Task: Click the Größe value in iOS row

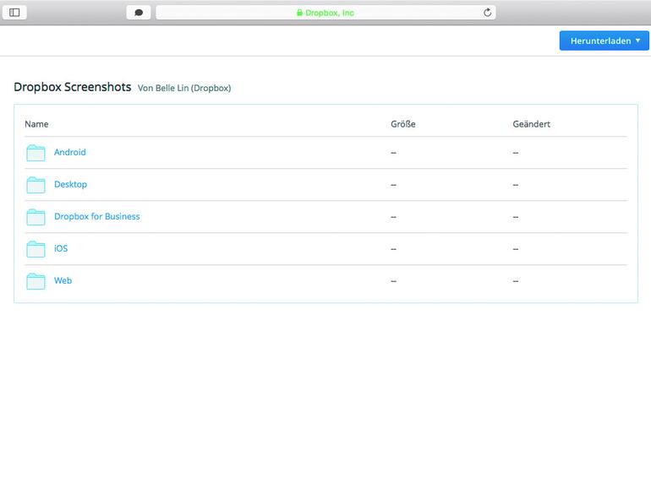Action: pos(393,249)
